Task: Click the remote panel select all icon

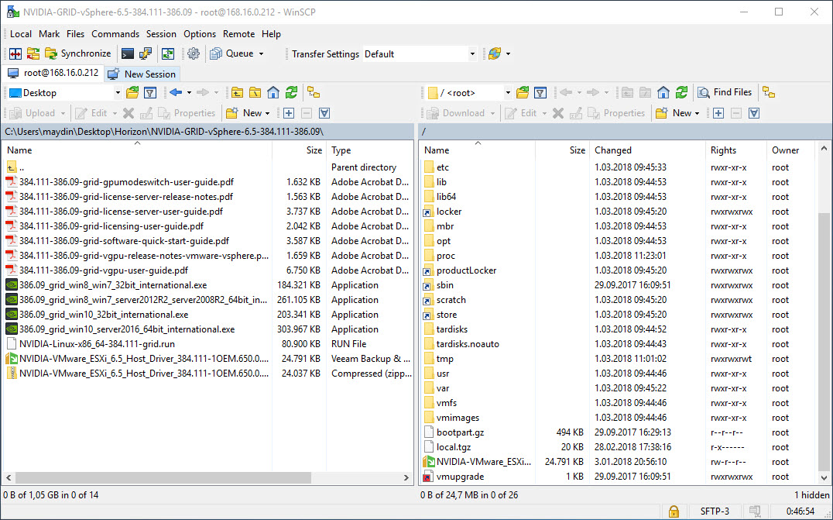Action: click(754, 113)
